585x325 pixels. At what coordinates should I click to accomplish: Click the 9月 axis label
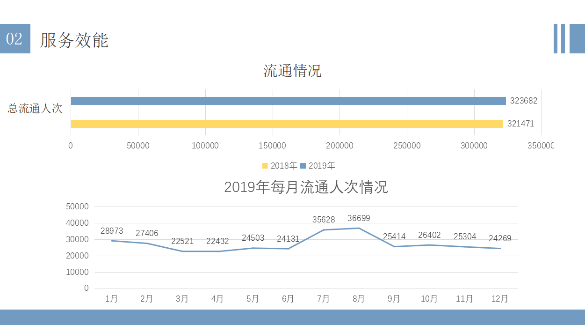(394, 299)
